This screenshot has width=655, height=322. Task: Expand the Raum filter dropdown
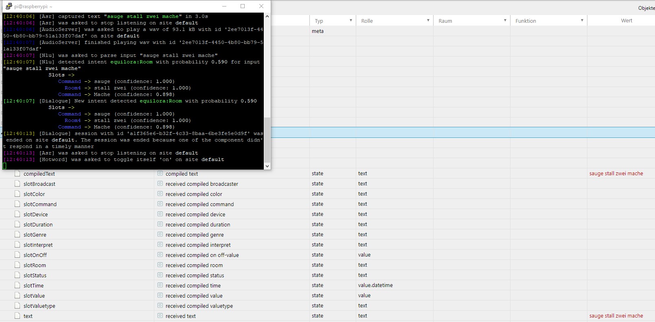[505, 21]
